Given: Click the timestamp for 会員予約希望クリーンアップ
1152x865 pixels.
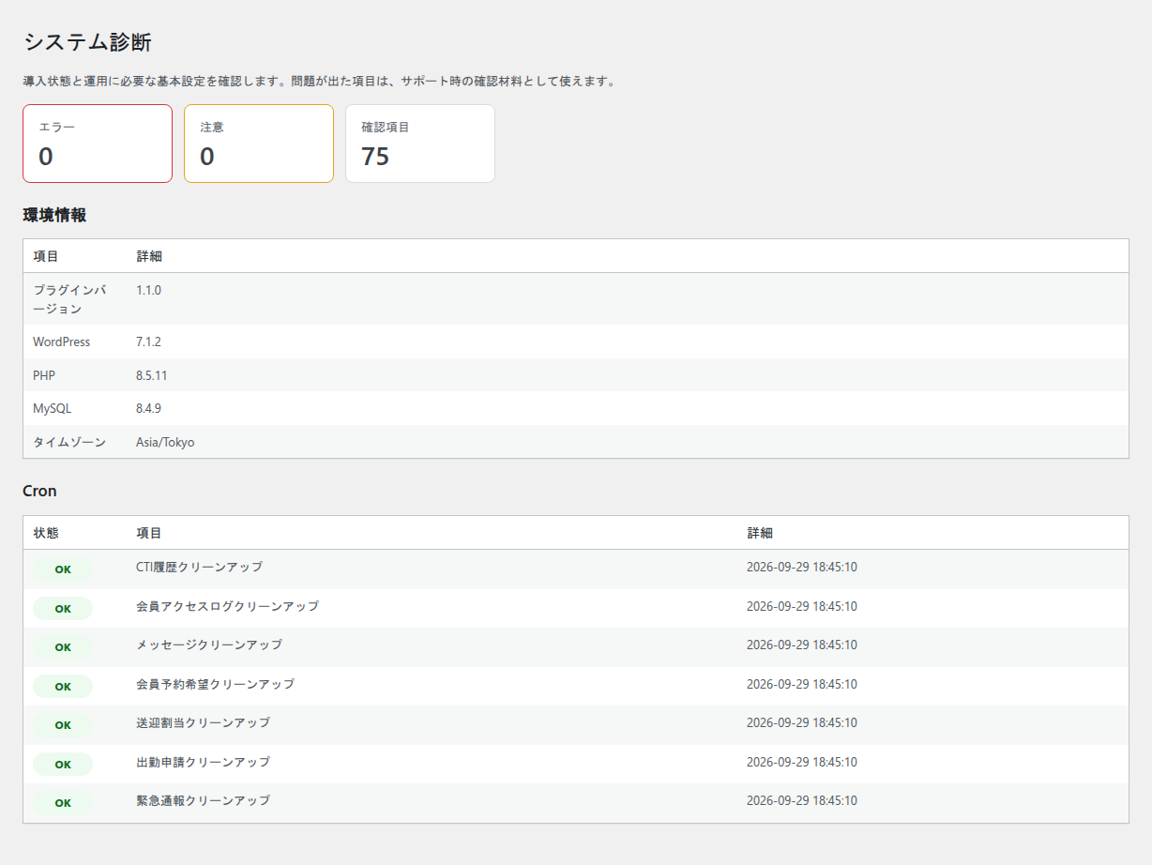Looking at the screenshot, I should (802, 685).
